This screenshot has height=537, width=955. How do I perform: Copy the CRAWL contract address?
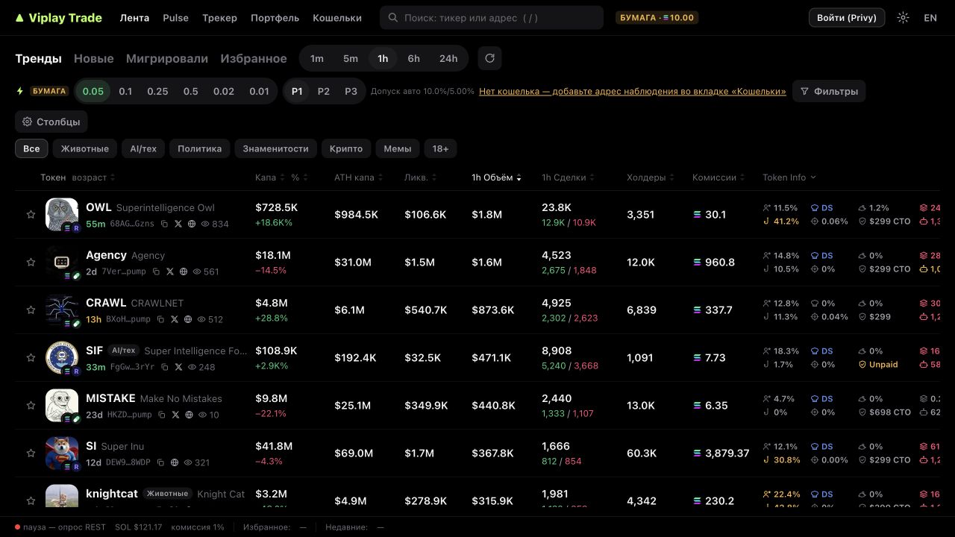click(x=160, y=319)
